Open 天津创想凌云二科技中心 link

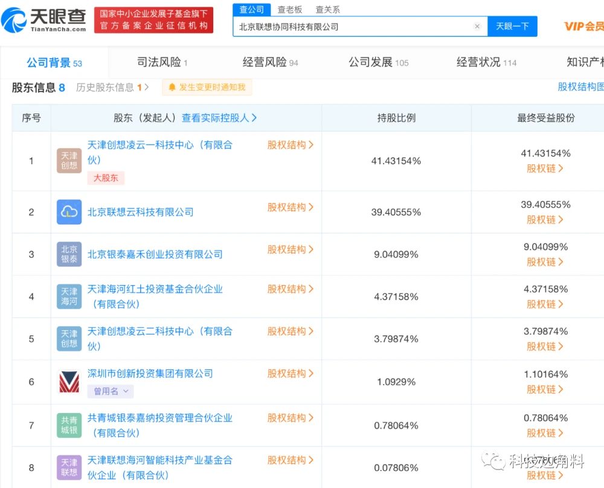[160, 339]
